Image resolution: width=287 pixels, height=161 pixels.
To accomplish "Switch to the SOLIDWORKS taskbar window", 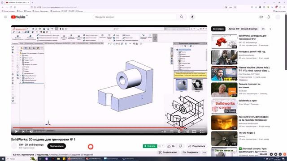I will tap(94, 159).
